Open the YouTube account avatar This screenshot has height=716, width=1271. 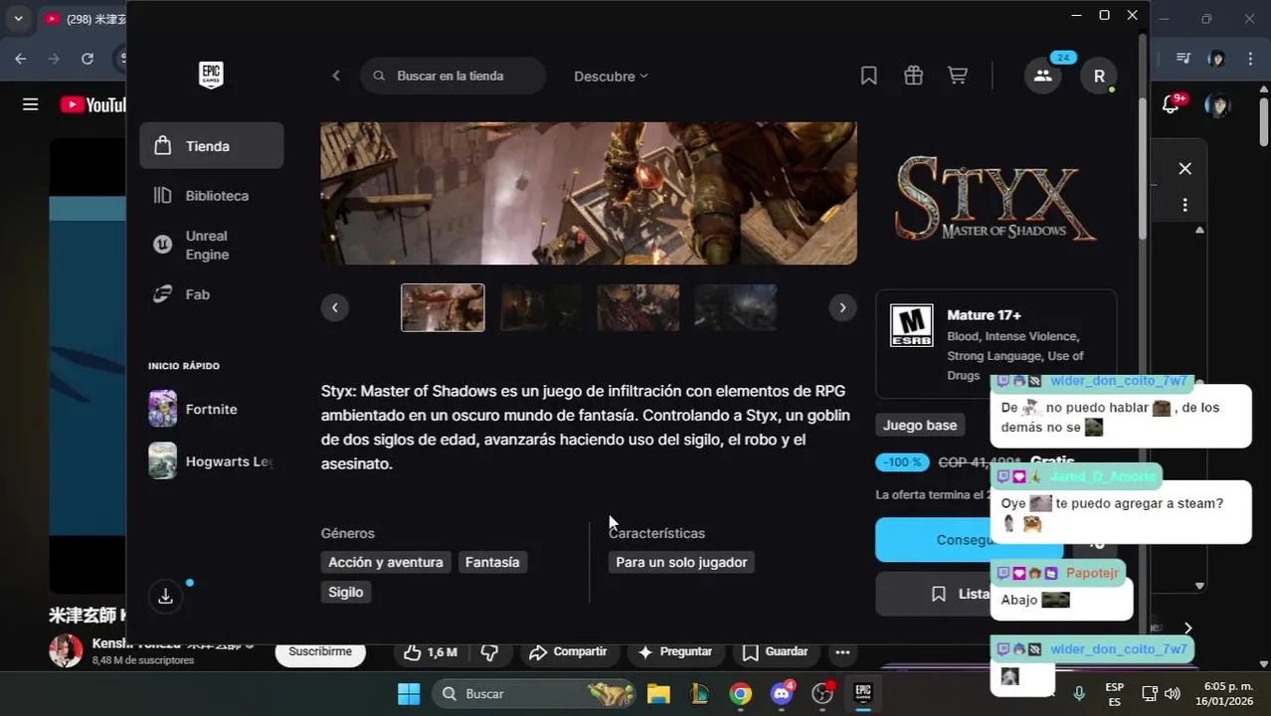(x=1216, y=104)
